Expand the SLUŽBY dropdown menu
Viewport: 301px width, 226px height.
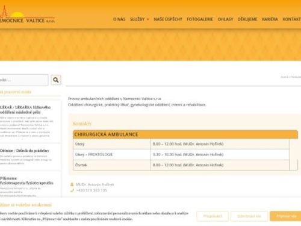[140, 19]
